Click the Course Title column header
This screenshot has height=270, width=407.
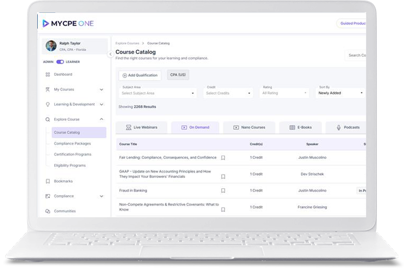click(128, 144)
